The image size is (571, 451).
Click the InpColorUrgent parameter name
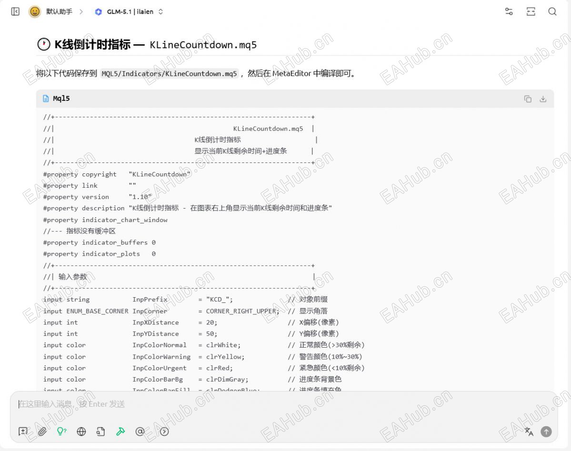pyautogui.click(x=160, y=368)
